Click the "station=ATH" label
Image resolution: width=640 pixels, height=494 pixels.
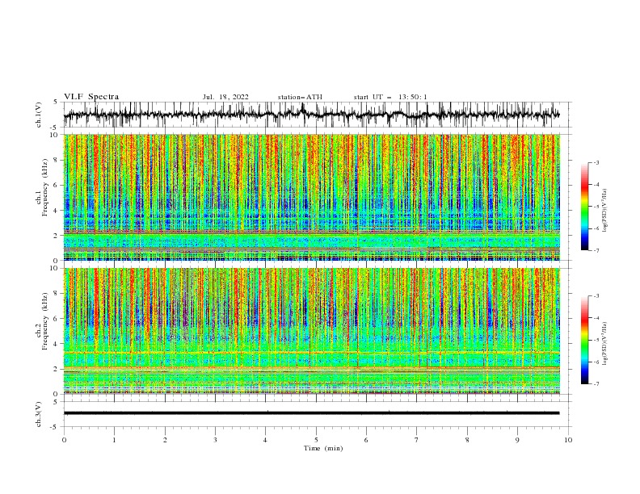click(300, 97)
